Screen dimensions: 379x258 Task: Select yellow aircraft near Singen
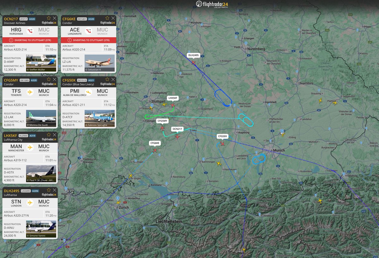pos(130,176)
